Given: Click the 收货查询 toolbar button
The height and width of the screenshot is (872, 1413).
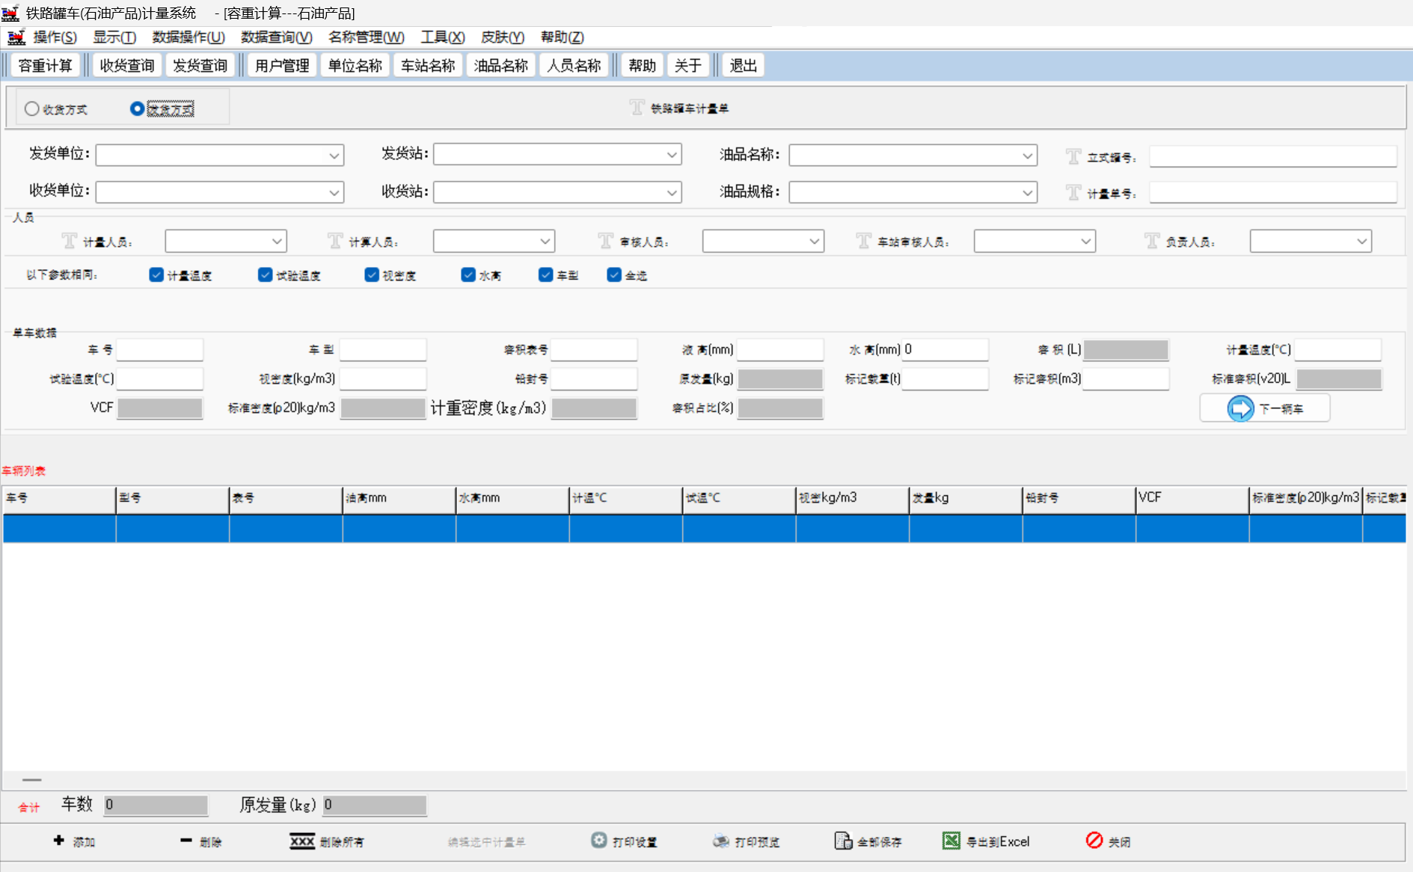Looking at the screenshot, I should (x=126, y=66).
